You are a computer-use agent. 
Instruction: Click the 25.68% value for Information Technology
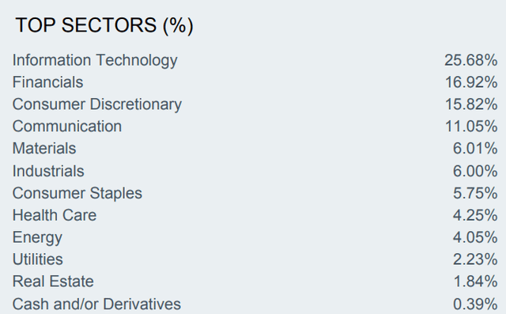coord(471,60)
